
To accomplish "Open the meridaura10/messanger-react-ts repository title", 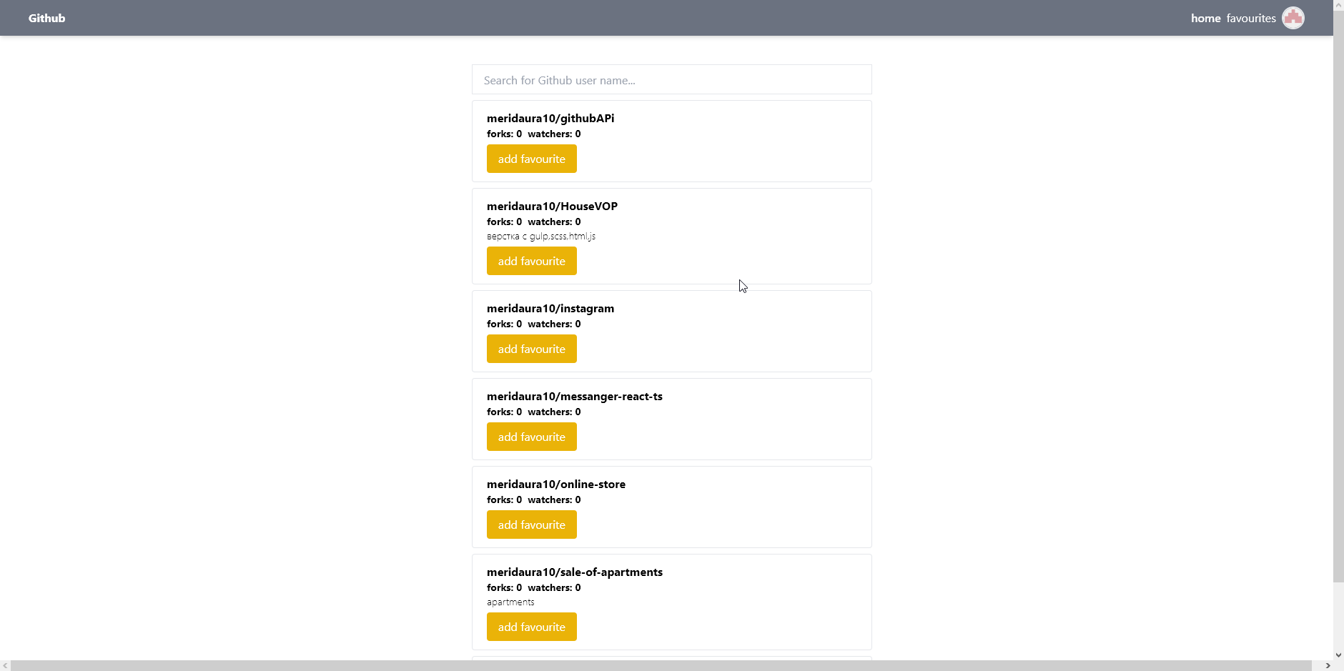I will (x=575, y=396).
